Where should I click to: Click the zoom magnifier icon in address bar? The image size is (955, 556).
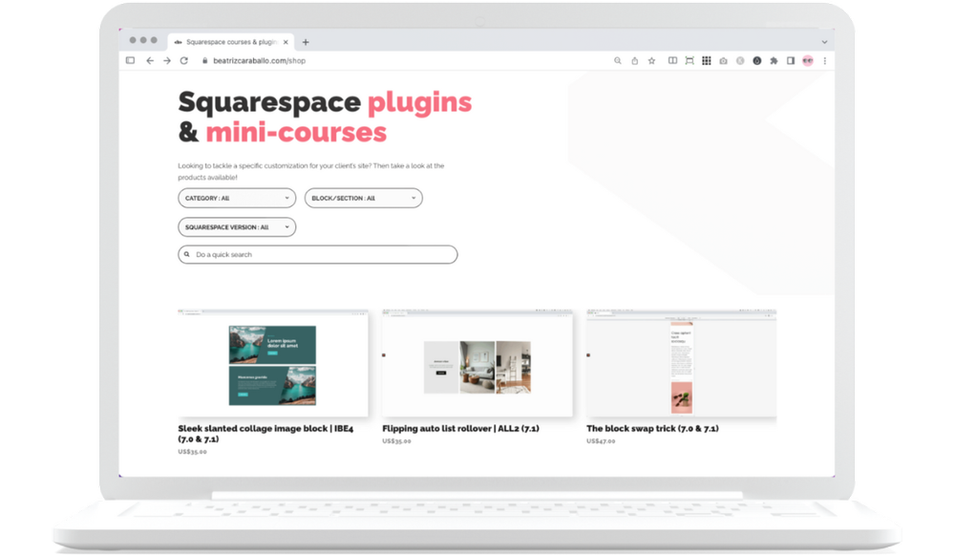[618, 61]
